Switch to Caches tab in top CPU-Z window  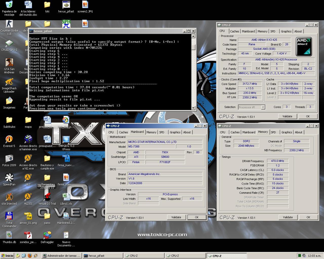coord(234,31)
